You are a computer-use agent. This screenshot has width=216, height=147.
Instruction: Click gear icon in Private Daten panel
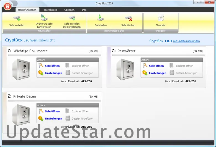click(x=41, y=118)
